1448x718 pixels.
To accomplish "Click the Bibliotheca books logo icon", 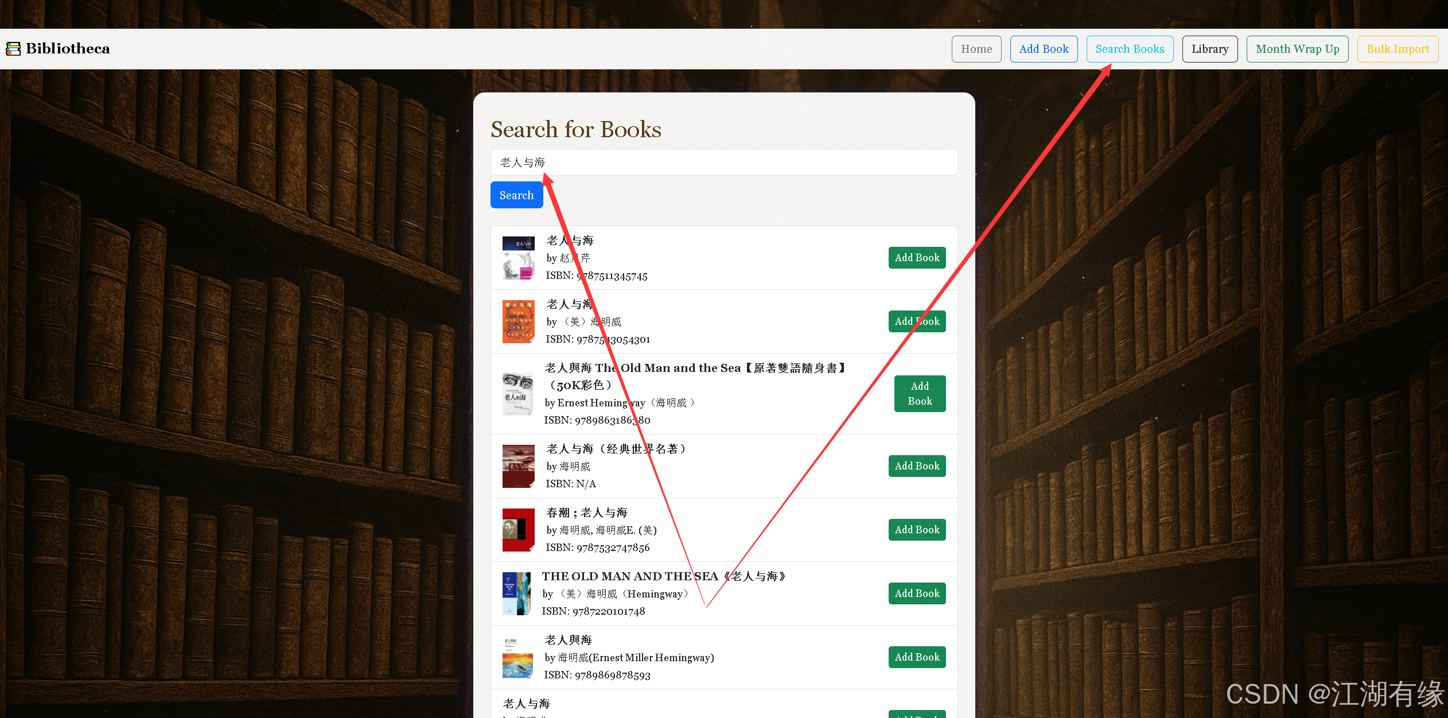I will coord(13,49).
